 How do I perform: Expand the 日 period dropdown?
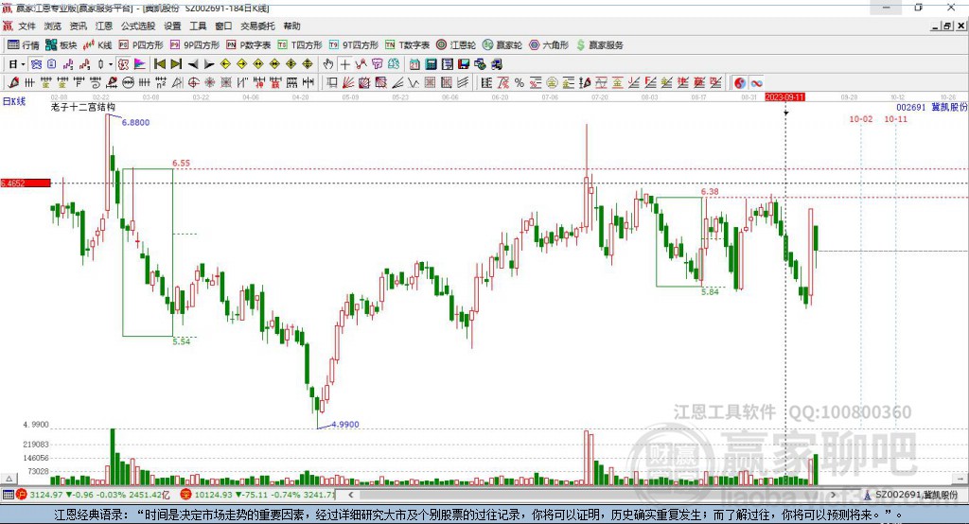point(23,64)
